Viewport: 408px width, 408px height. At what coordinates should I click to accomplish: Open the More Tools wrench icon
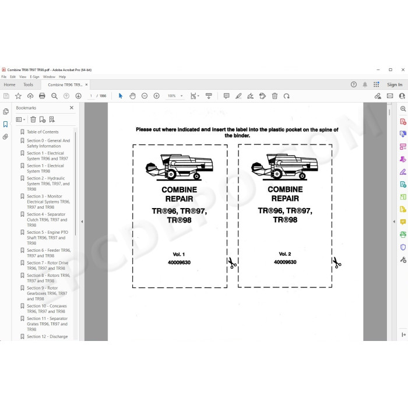(x=403, y=259)
